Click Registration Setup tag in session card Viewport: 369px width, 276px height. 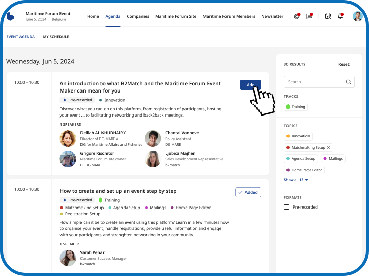tap(80, 214)
